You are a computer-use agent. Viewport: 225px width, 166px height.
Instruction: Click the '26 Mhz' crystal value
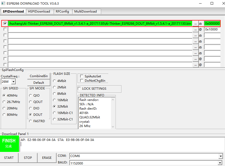tap(85, 126)
